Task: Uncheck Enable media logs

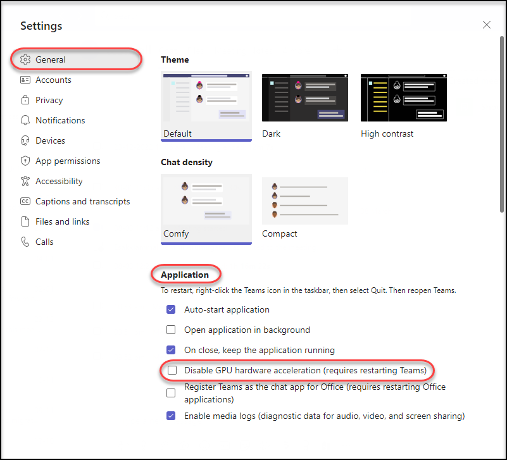Action: [171, 416]
